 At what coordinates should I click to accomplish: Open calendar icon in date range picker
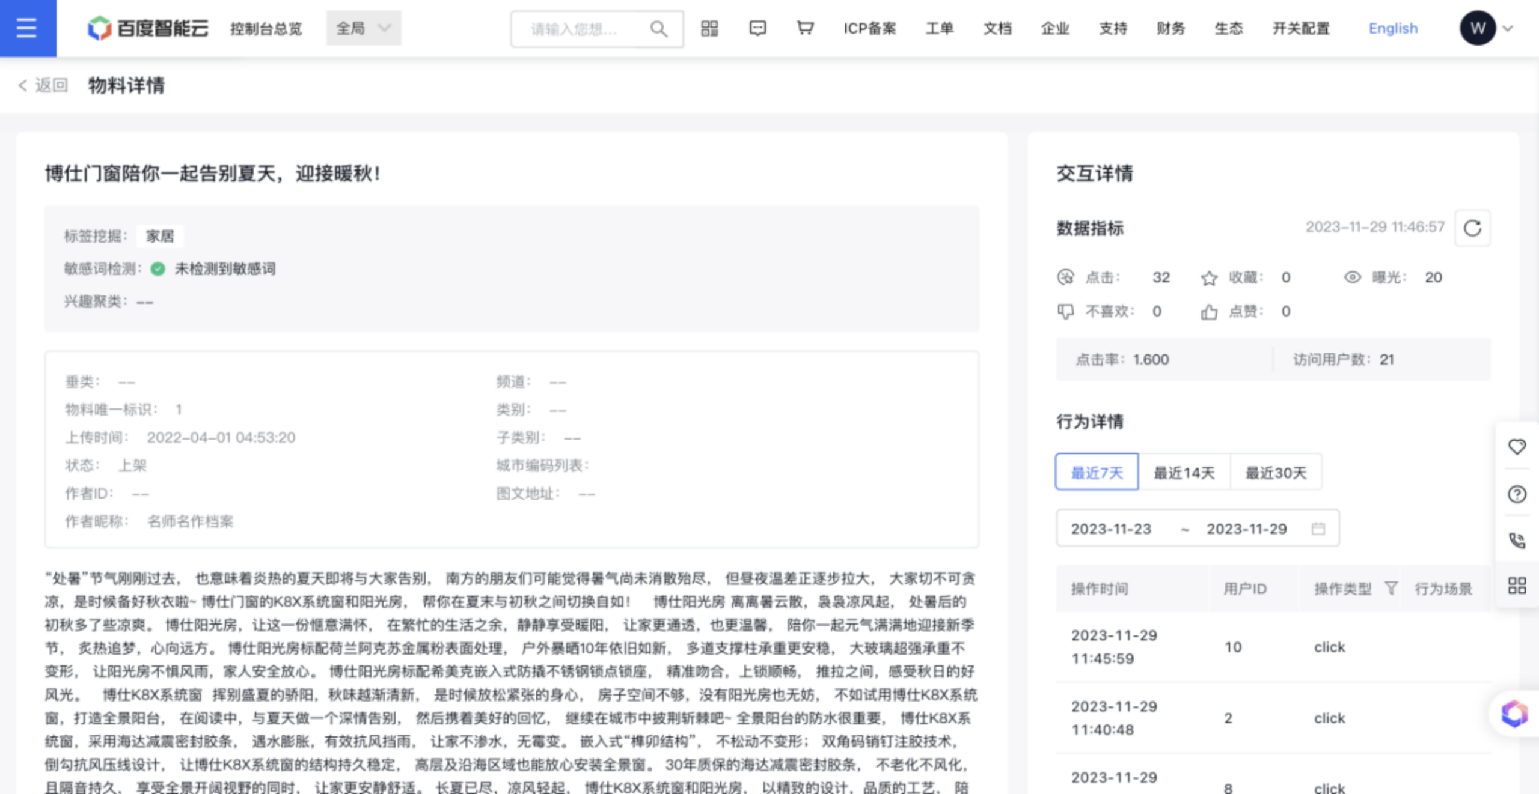(1318, 529)
